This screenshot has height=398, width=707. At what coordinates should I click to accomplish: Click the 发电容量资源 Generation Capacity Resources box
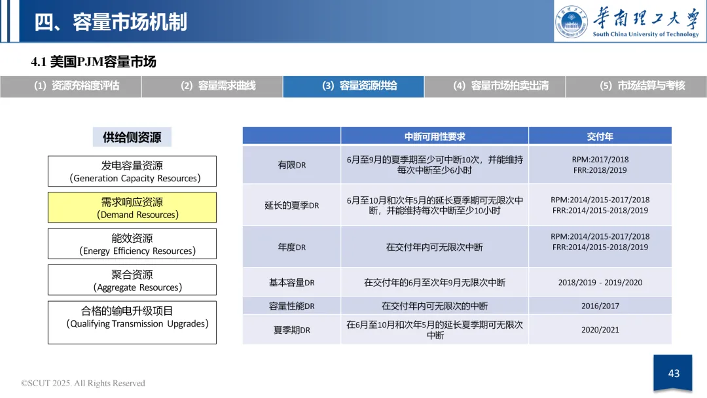point(132,172)
